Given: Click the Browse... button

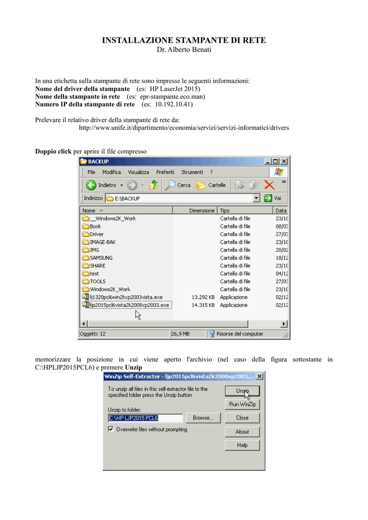Looking at the screenshot, I should [x=203, y=418].
